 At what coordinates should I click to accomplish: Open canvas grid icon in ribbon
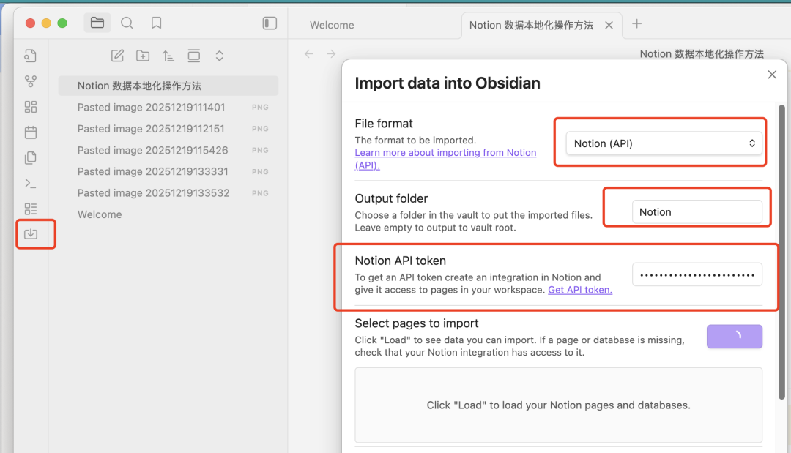point(31,107)
